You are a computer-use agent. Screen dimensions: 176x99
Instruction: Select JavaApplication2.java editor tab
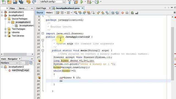tap(68, 8)
